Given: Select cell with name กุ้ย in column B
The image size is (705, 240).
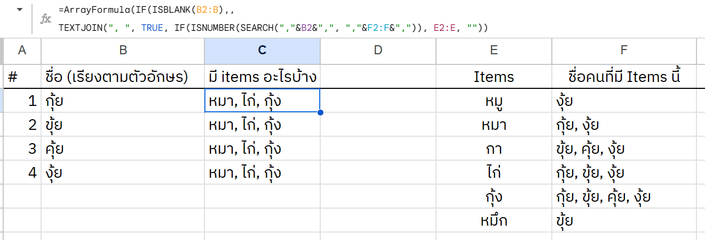Looking at the screenshot, I should 123,101.
